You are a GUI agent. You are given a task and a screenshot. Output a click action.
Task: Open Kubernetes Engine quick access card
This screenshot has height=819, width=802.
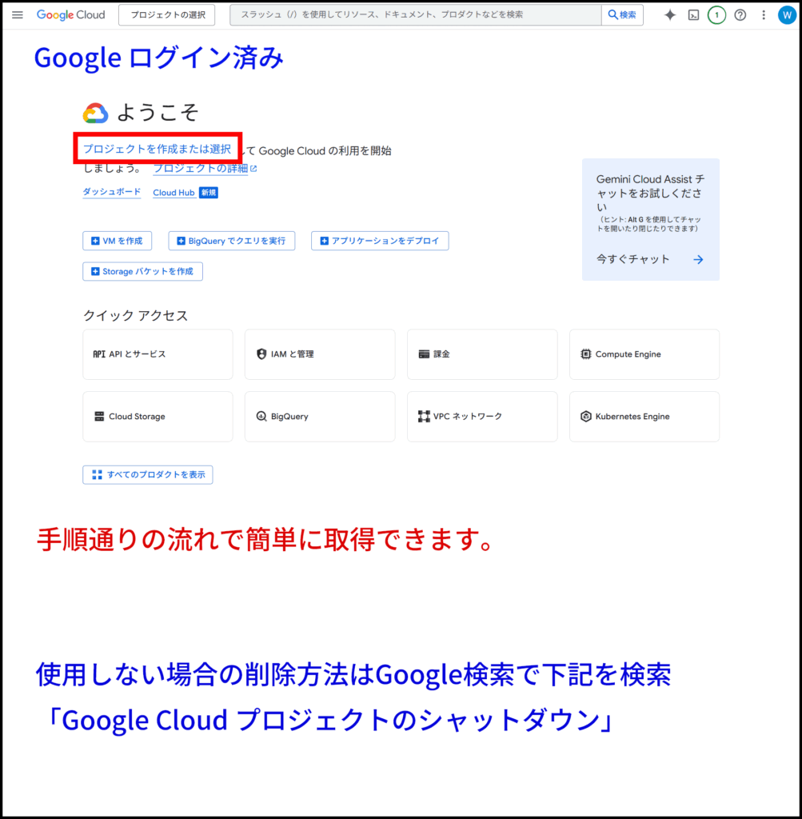[x=644, y=416]
